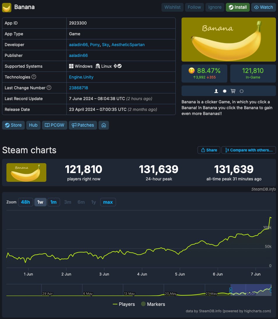Click the dotted circle loading icon
This screenshot has height=319, width=278.
[x=241, y=91]
